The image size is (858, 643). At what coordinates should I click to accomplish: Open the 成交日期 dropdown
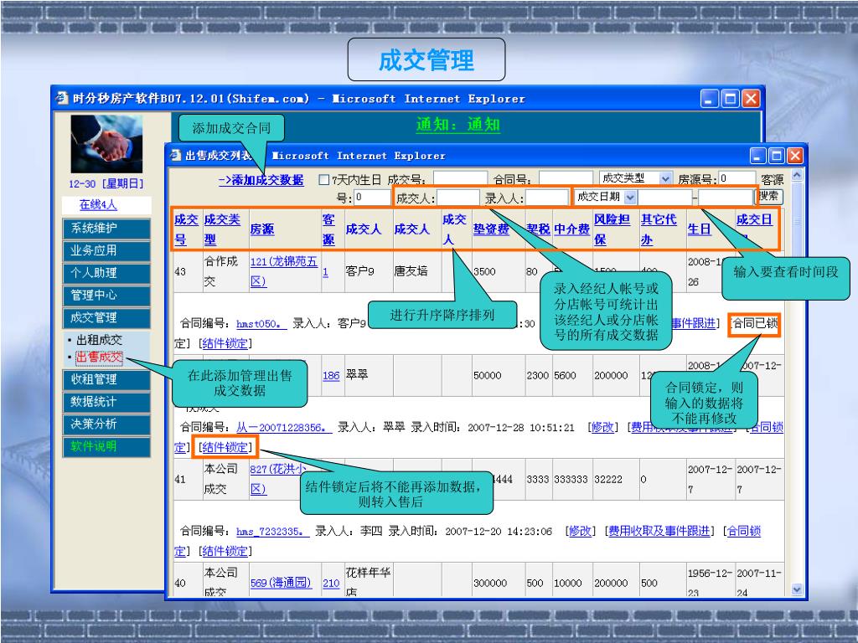tap(630, 197)
